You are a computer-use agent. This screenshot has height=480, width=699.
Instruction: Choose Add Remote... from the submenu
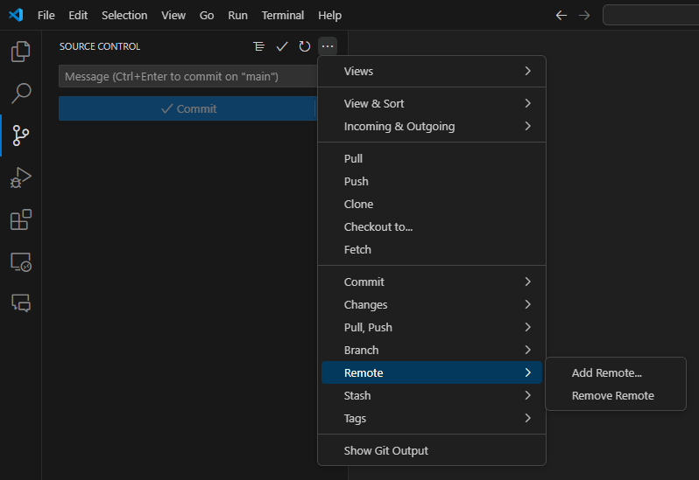[x=607, y=372]
